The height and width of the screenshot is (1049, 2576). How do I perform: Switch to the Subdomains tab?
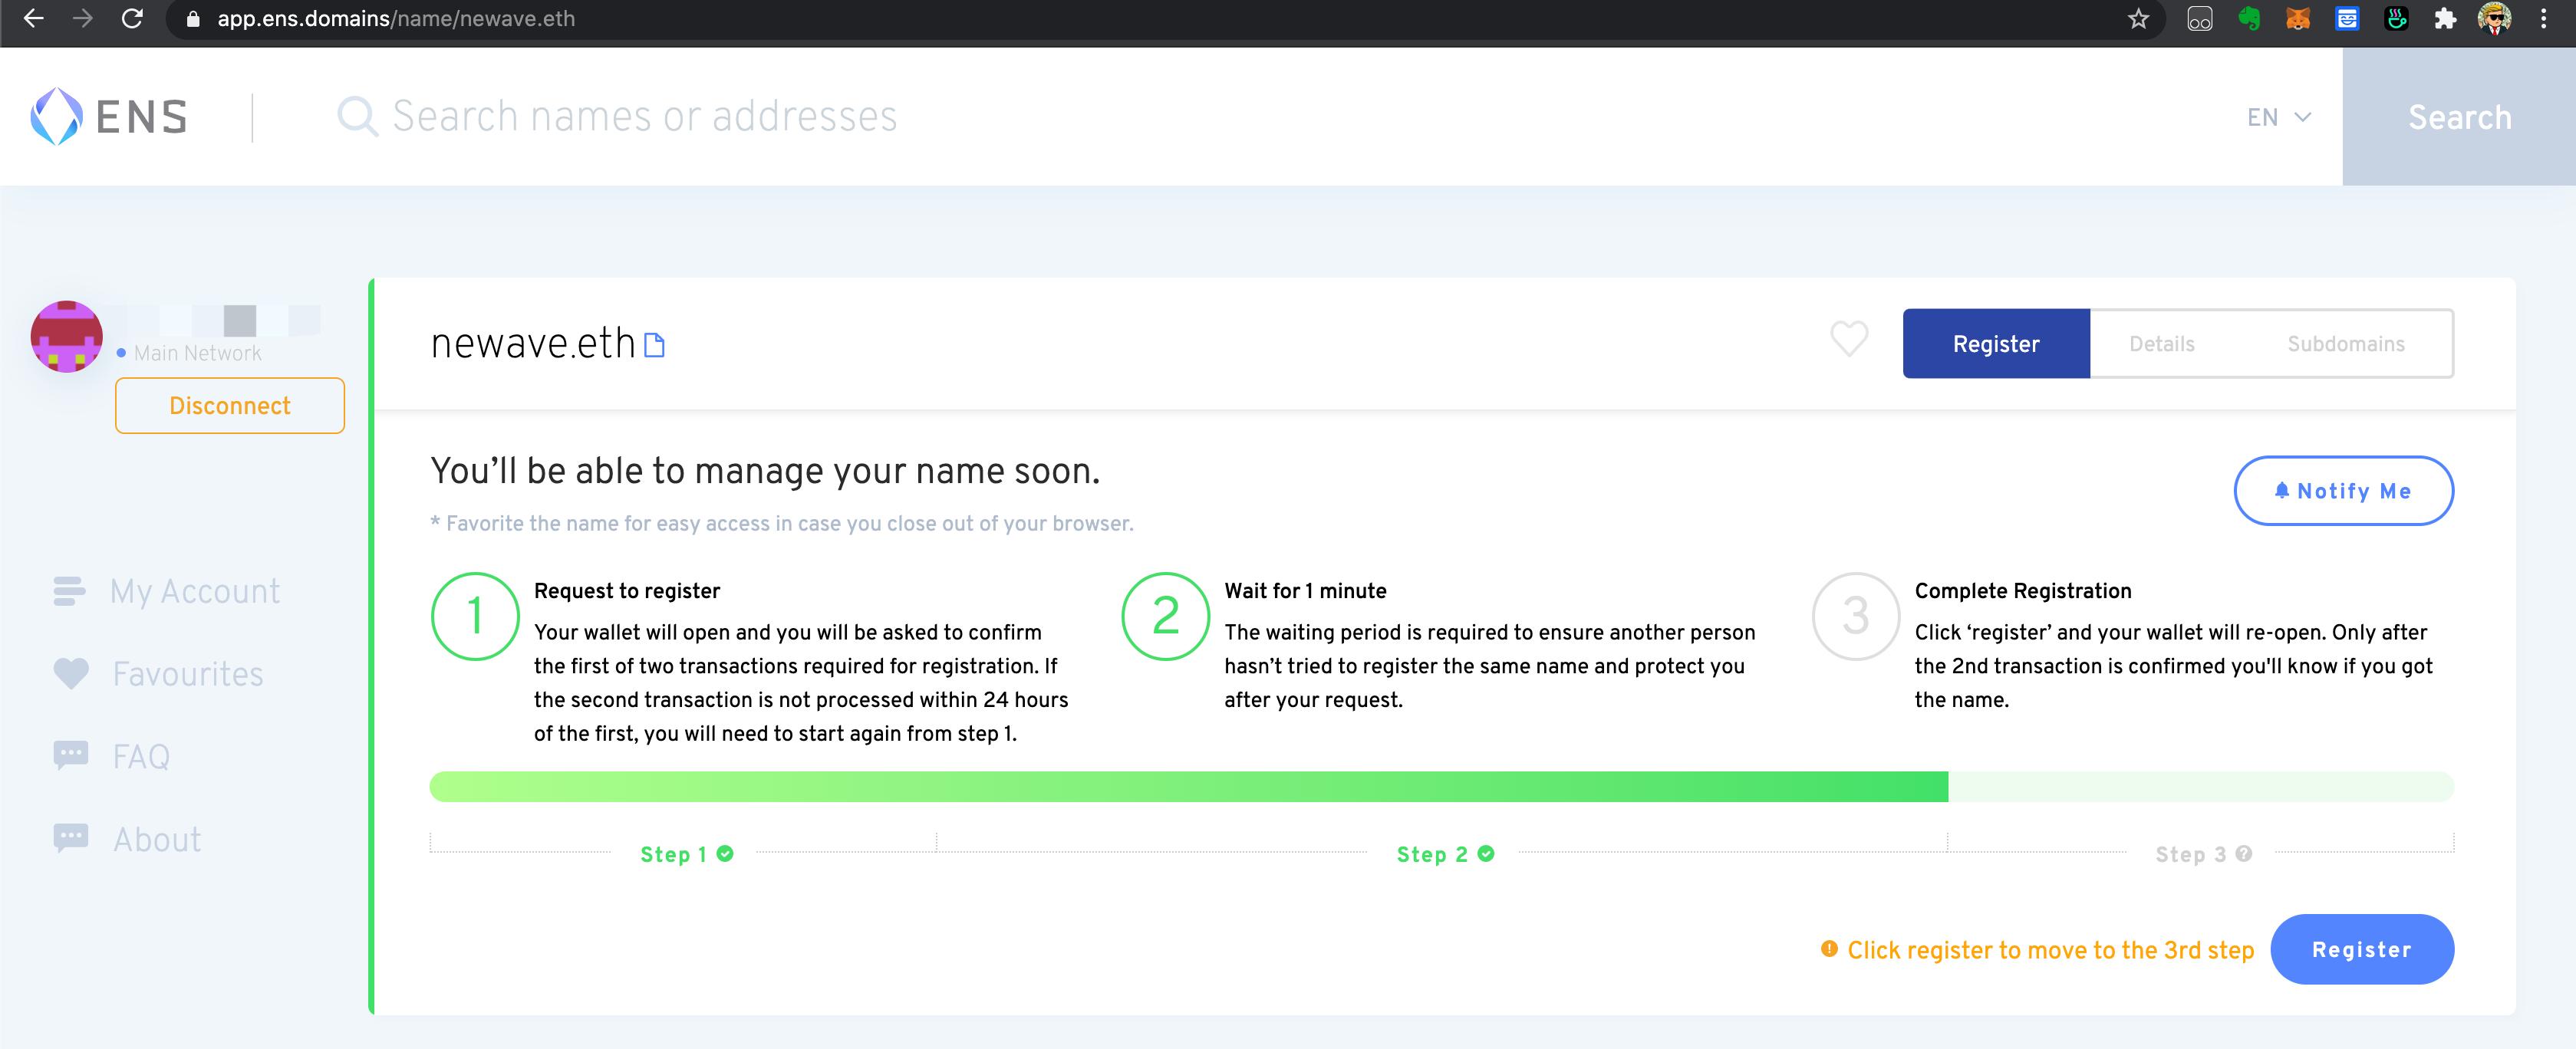coord(2345,344)
